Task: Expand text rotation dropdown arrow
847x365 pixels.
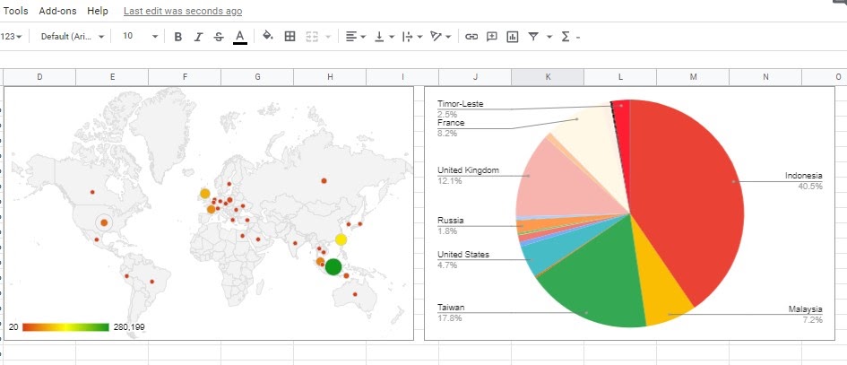Action: (x=448, y=37)
